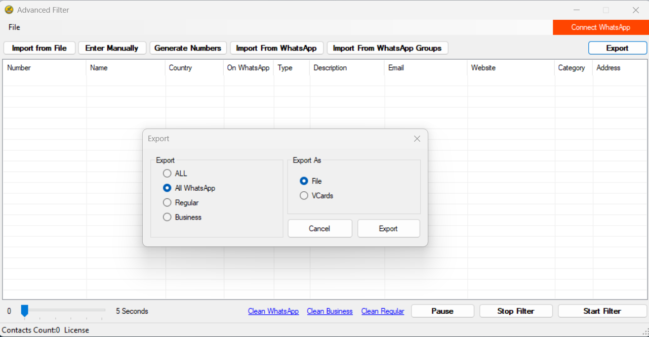Click the Connect WhatsApp button
This screenshot has width=649, height=337.
[600, 27]
